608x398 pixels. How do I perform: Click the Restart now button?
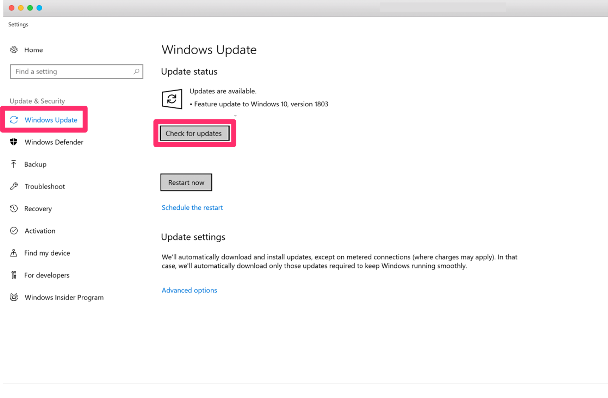click(x=186, y=182)
